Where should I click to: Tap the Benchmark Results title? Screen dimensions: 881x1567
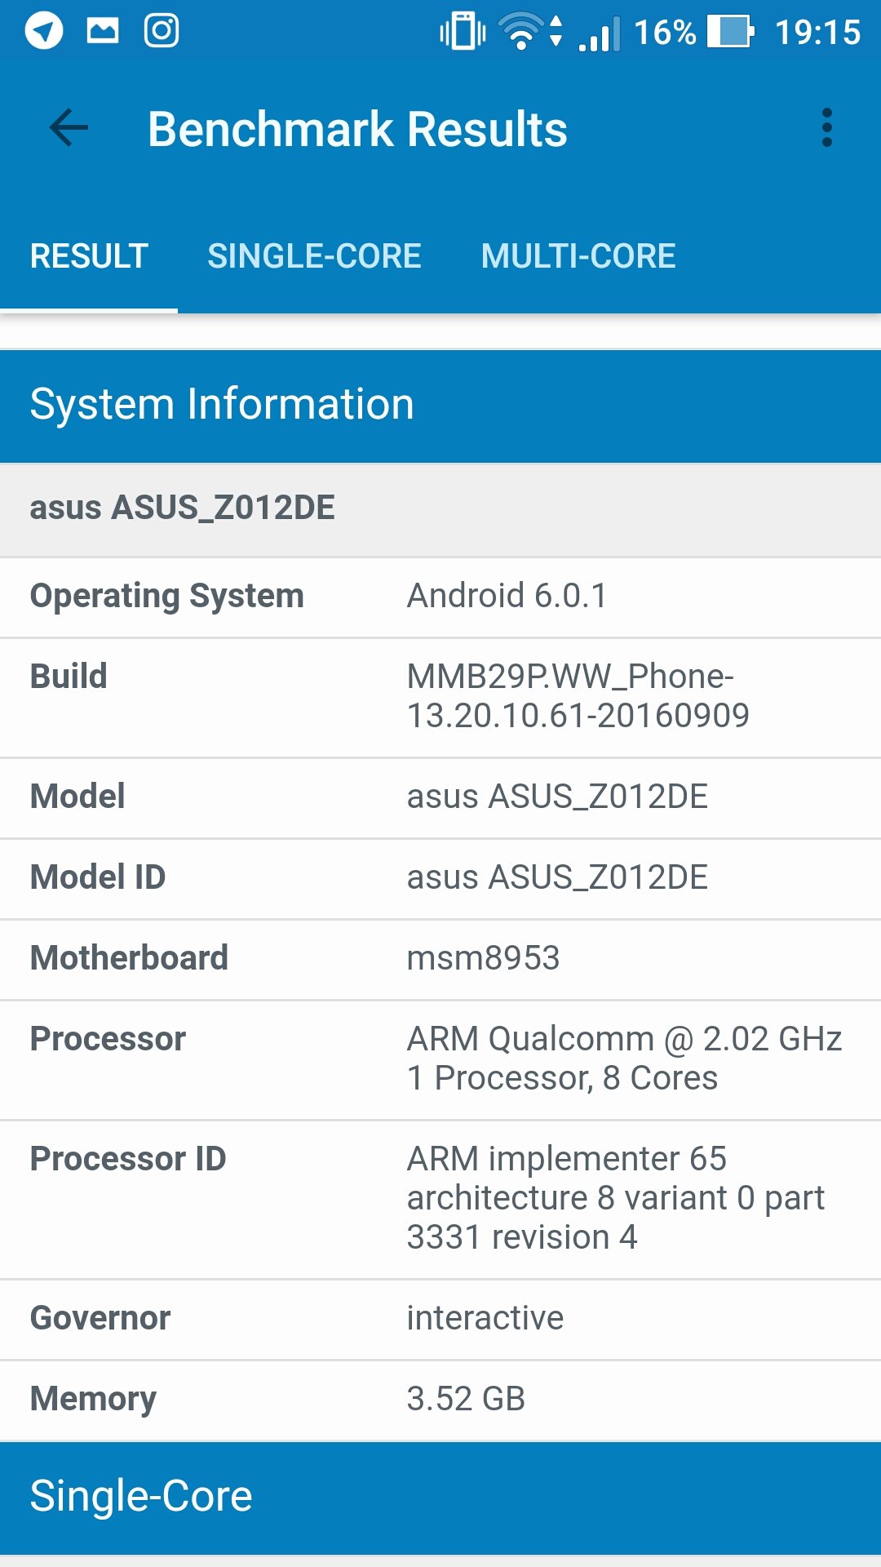tap(357, 129)
